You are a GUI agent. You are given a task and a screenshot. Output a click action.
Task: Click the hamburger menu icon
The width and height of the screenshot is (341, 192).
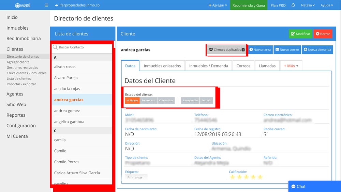point(46,5)
